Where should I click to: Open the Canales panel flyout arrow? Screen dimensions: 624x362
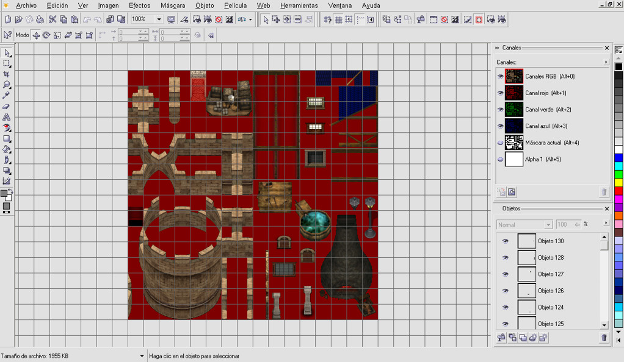pos(606,62)
